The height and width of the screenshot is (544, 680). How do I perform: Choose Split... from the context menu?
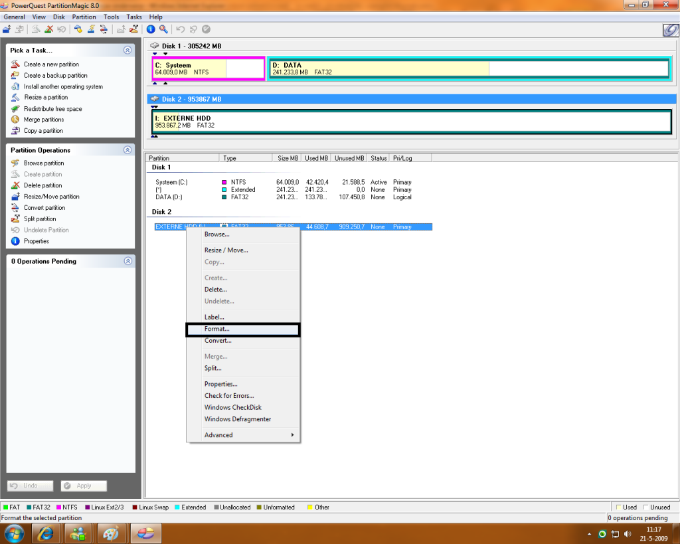coord(243,368)
